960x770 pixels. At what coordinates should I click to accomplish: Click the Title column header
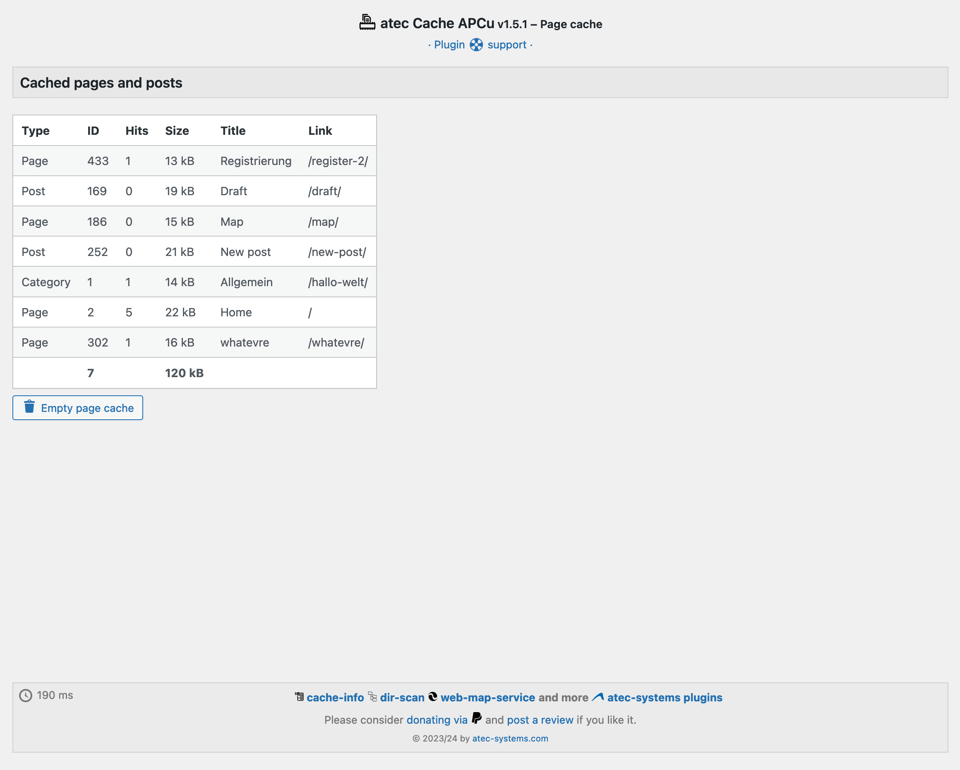point(233,131)
